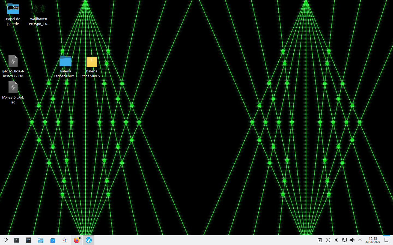393x245 pixels.
Task: Open System Settings from the taskbar
Action: [x=29, y=240]
